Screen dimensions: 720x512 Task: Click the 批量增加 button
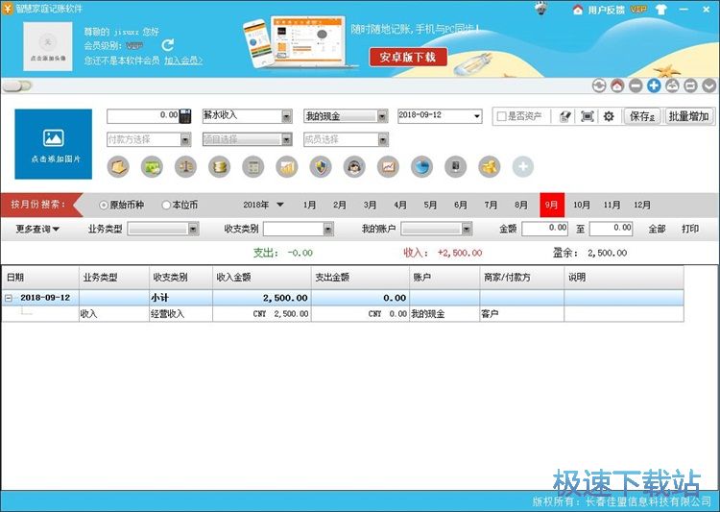click(688, 116)
